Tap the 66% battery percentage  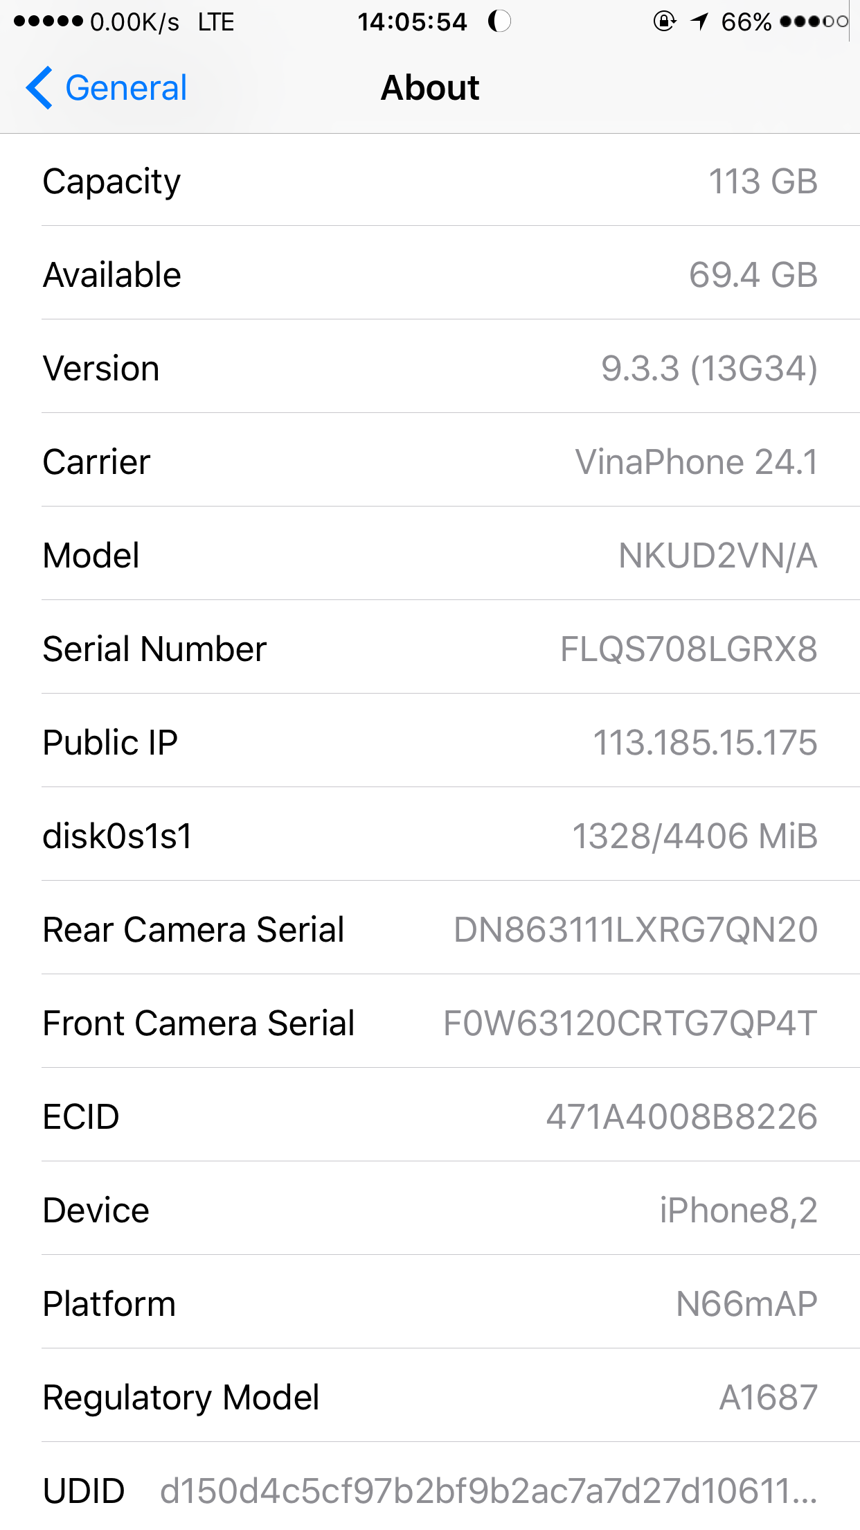(x=746, y=22)
